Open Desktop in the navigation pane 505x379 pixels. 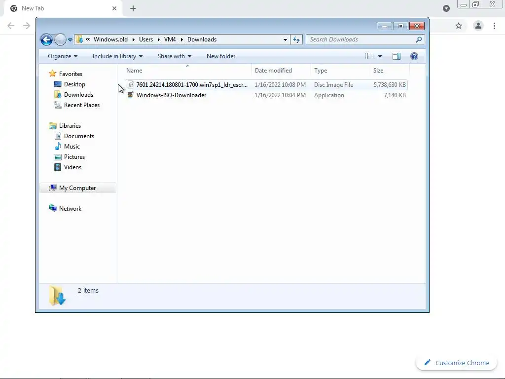pyautogui.click(x=74, y=84)
